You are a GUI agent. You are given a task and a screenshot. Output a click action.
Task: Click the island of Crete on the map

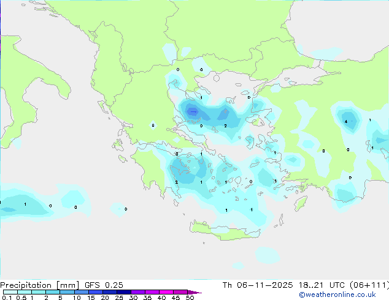[x=225, y=230]
